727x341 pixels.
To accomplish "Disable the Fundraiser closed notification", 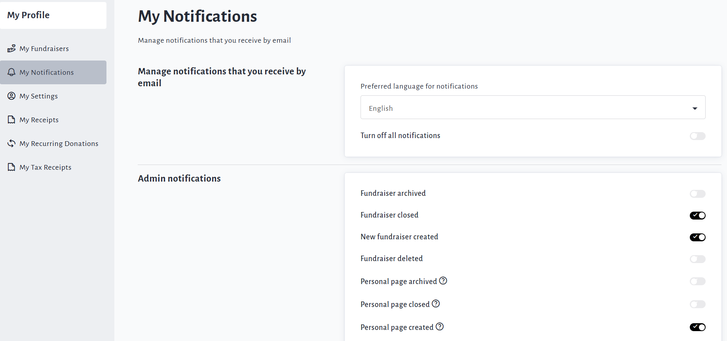I will coord(697,216).
